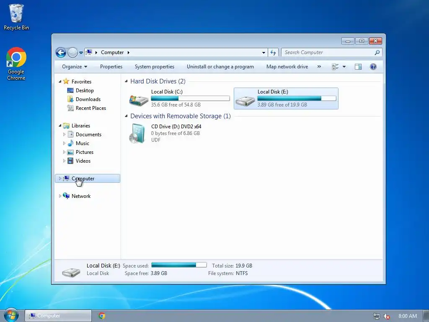Show additional commands via the chevron overflow
429x322 pixels.
pyautogui.click(x=319, y=67)
